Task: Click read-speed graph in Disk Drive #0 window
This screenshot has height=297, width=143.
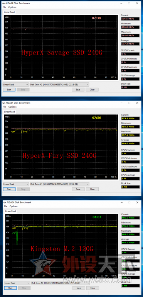Action: pyautogui.click(x=61, y=246)
